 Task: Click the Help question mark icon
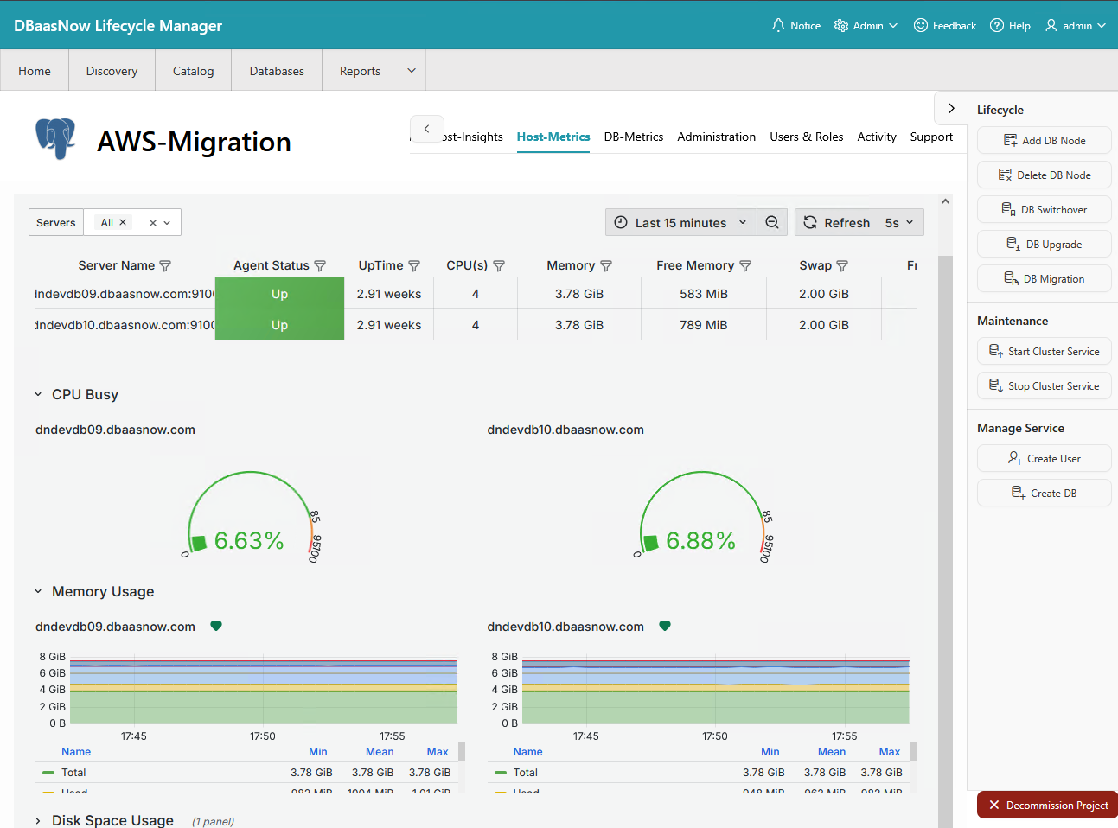[997, 26]
